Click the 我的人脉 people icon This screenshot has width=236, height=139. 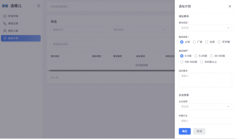click(5, 31)
